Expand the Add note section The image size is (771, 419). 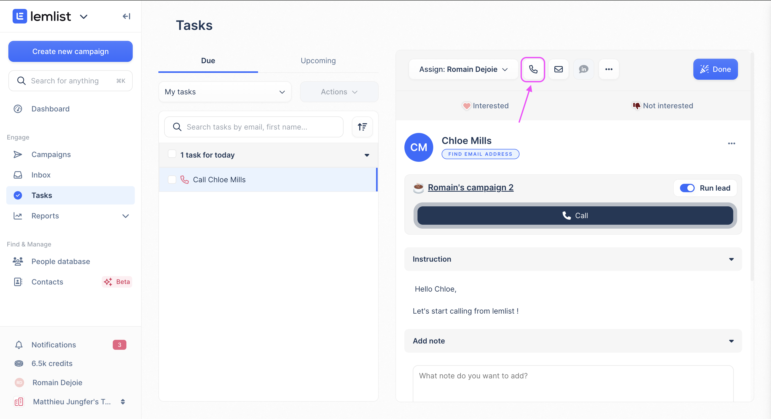[x=732, y=341]
